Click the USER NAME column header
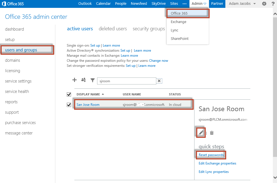 click(132, 94)
